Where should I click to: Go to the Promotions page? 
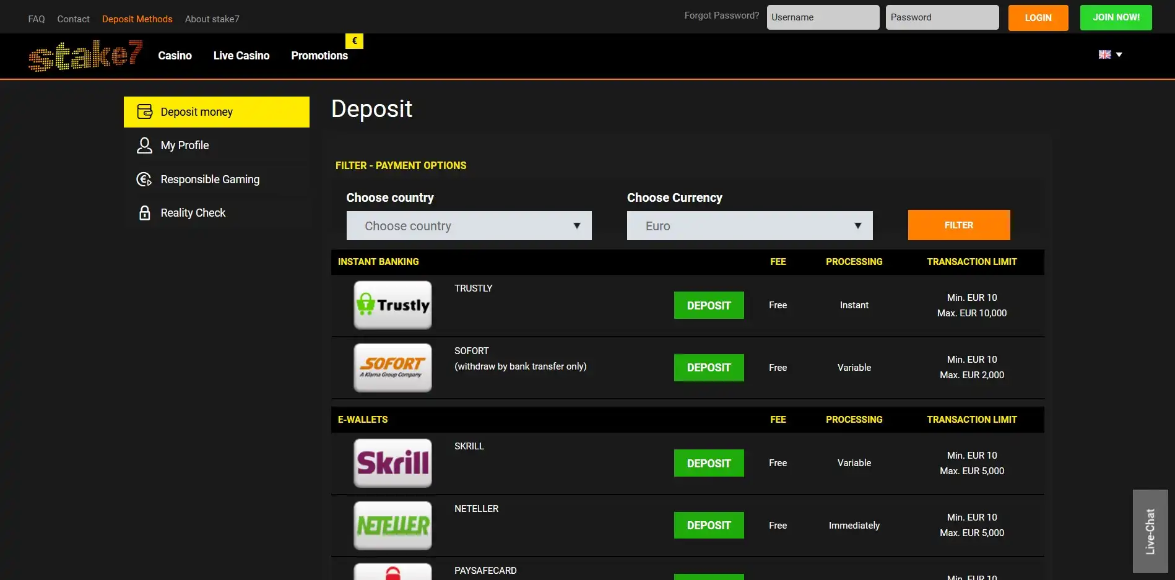[x=319, y=56]
